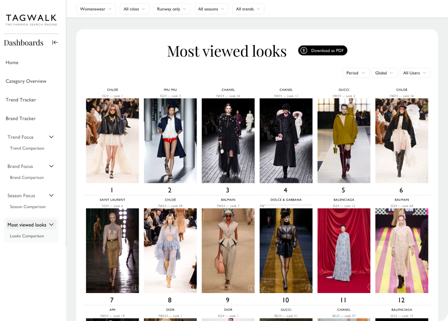This screenshot has height=321, width=448.
Task: Open rank 12 Balmain Look 60 image
Action: click(x=402, y=250)
